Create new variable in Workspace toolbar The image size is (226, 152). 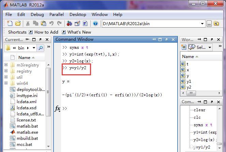pyautogui.click(x=183, y=47)
